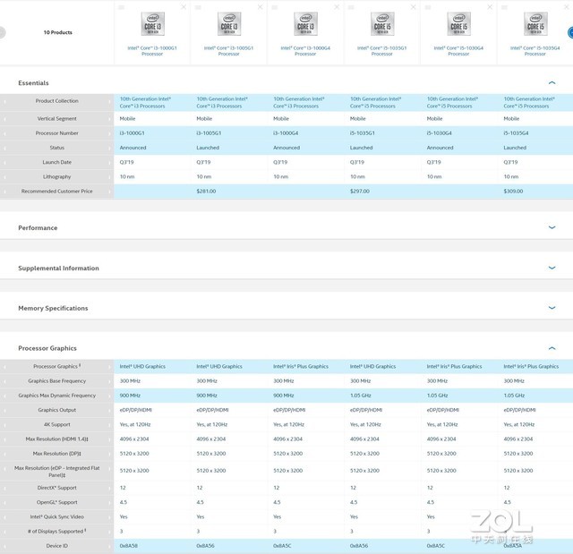Select the Max Resolution (HDMI 1.4) row label

coord(56,439)
